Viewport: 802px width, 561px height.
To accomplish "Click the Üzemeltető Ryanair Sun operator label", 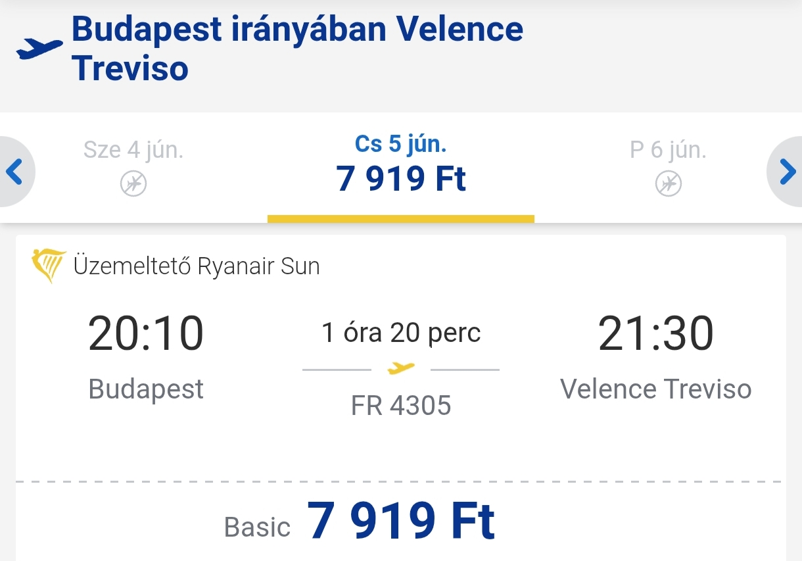I will click(x=197, y=266).
